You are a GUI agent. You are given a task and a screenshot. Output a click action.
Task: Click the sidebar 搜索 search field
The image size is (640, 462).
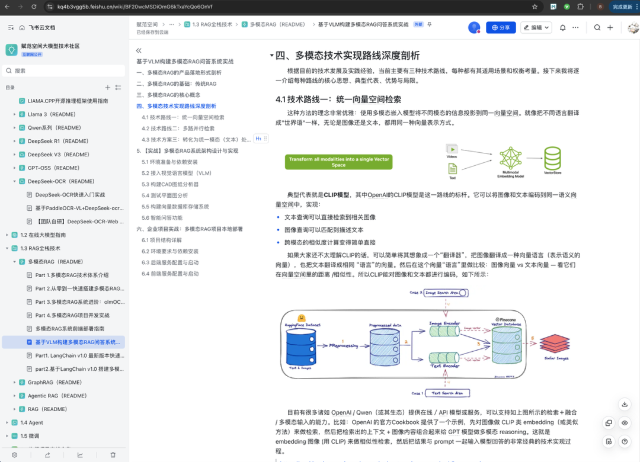[63, 70]
